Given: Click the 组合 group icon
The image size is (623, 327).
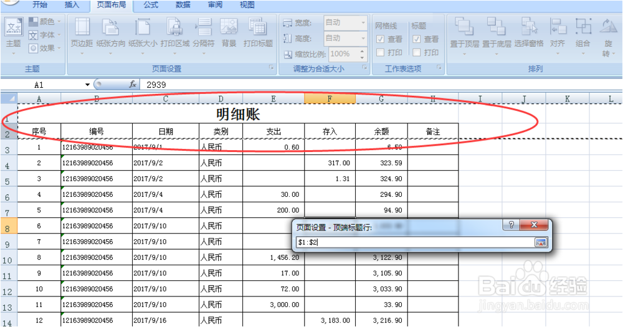Looking at the screenshot, I should pyautogui.click(x=583, y=36).
